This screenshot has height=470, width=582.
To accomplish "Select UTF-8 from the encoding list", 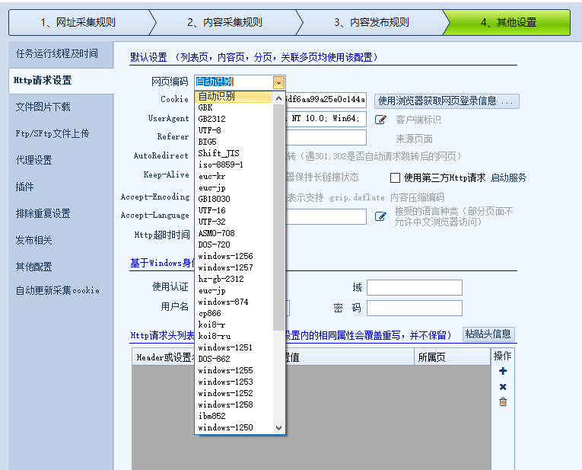I will click(x=210, y=130).
